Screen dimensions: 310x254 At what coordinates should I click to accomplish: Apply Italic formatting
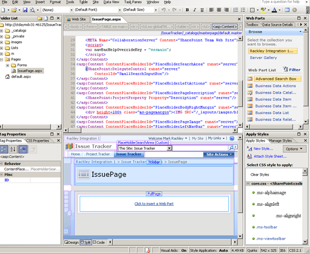(x=194, y=10)
